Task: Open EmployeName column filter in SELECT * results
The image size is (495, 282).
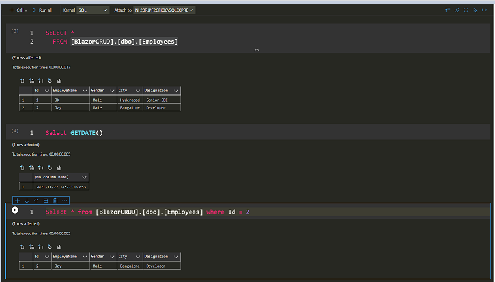Action: coord(85,91)
